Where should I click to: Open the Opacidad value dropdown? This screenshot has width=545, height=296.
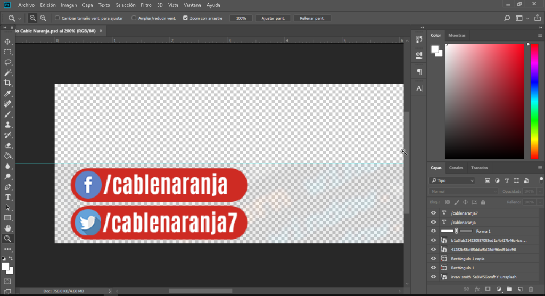coord(540,191)
